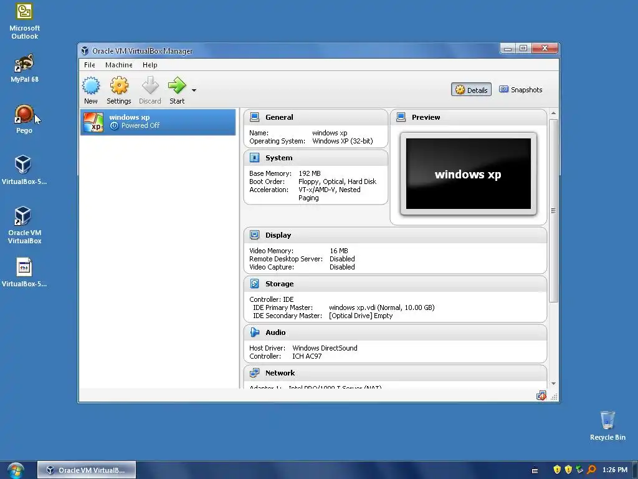Click the 'Windows XP (32-bit)' operating system value
The width and height of the screenshot is (638, 479).
[x=343, y=141]
